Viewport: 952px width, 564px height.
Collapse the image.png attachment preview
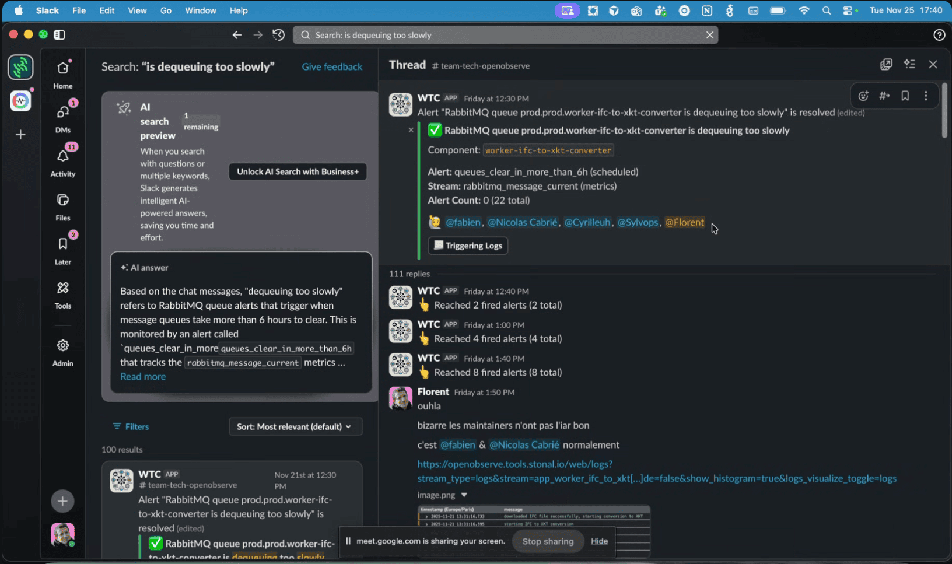click(464, 495)
